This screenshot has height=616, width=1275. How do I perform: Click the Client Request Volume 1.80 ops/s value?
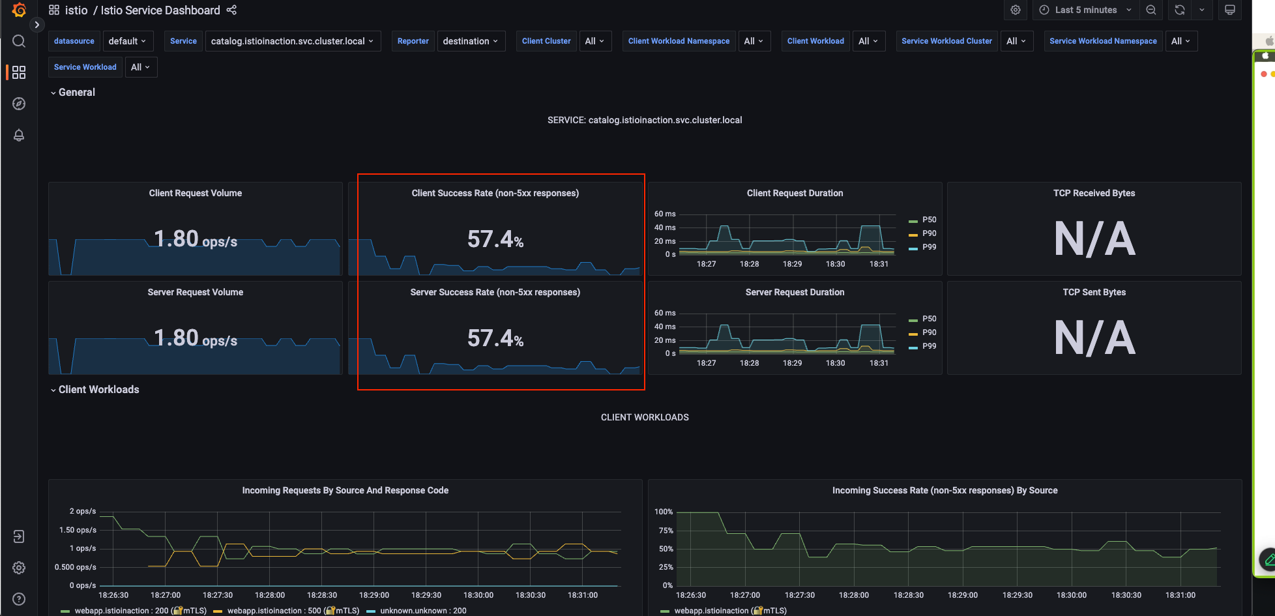[x=196, y=239]
